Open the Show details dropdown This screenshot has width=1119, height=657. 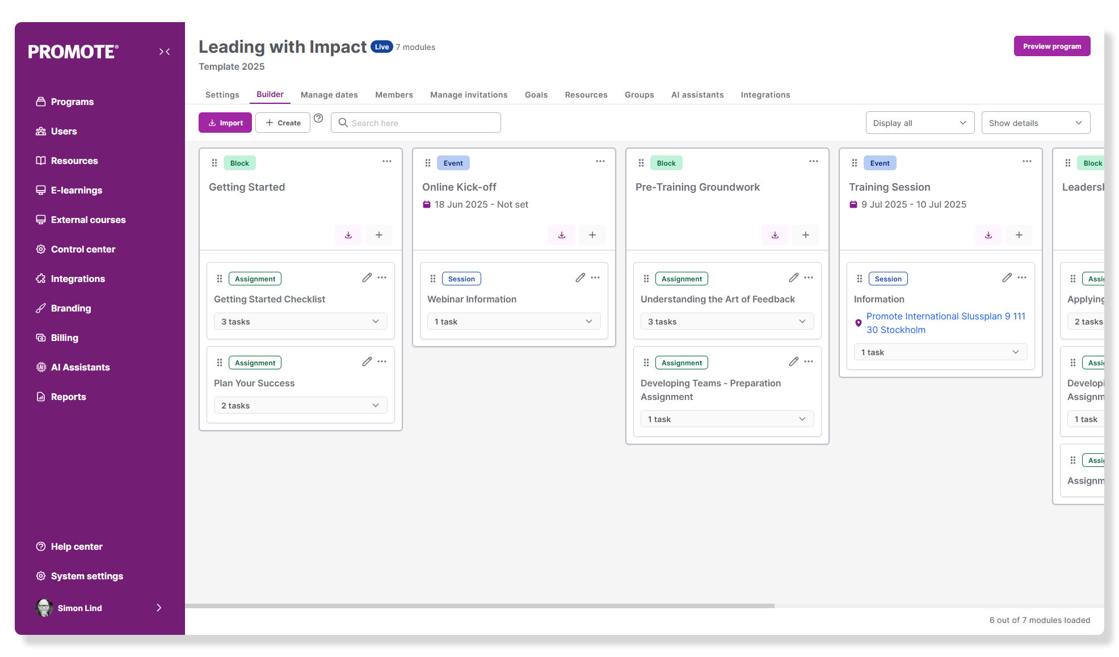pyautogui.click(x=1036, y=123)
